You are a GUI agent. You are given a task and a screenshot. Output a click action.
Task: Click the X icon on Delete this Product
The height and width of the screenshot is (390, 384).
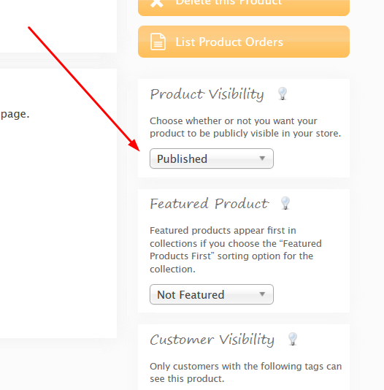[157, 3]
